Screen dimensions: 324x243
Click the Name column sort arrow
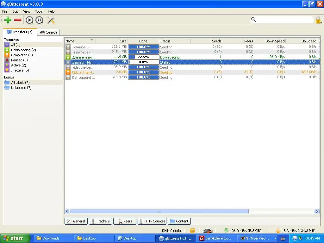click(92, 40)
